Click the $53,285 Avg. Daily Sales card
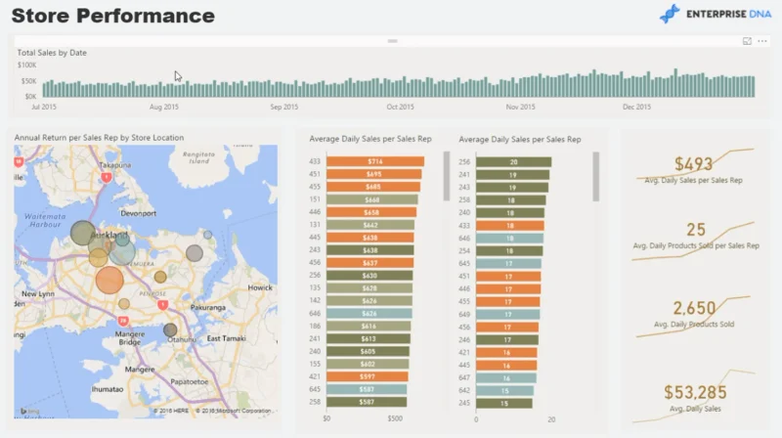The height and width of the screenshot is (438, 782). click(695, 398)
